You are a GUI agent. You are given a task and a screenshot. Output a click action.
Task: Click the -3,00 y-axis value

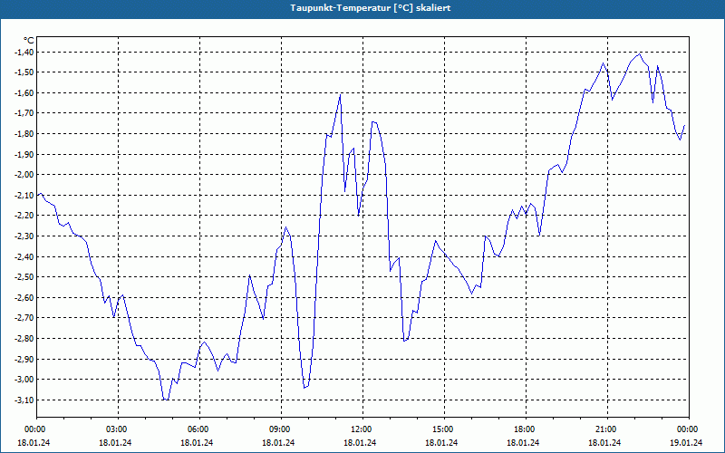[x=24, y=380]
